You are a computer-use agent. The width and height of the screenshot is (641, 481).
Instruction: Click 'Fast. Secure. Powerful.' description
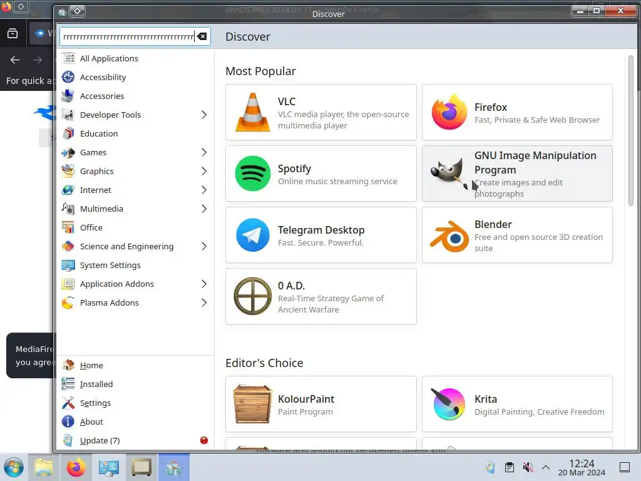320,242
